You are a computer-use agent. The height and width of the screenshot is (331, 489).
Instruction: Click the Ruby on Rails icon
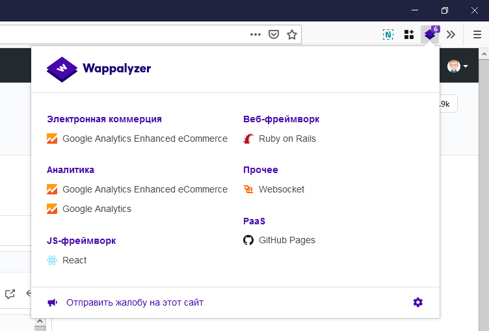coord(248,139)
